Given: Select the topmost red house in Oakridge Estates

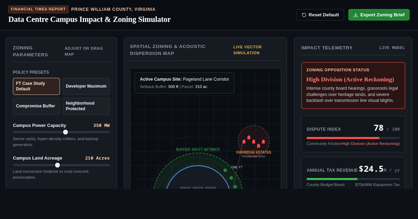Looking at the screenshot, I should coord(249,137).
